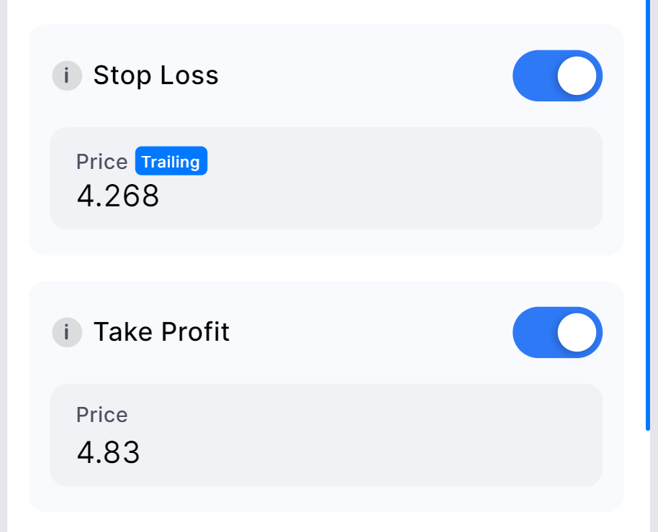Click the blue vertical scrollbar
658x532 pixels.
coord(647,215)
